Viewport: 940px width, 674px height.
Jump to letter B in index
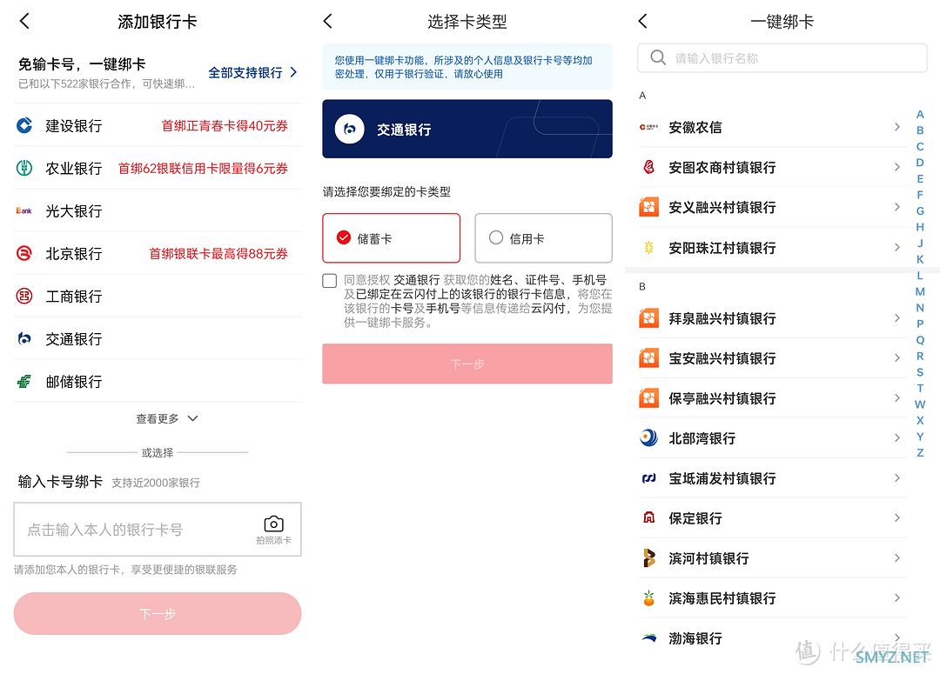coord(920,130)
